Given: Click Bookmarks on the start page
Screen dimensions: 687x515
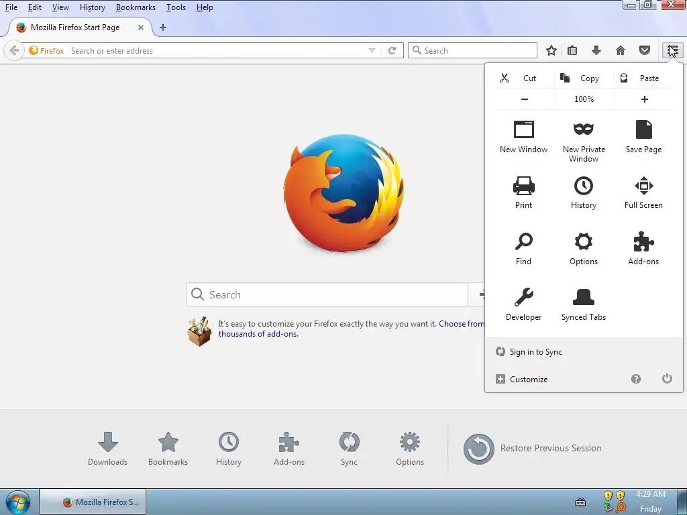Looking at the screenshot, I should coord(168,449).
